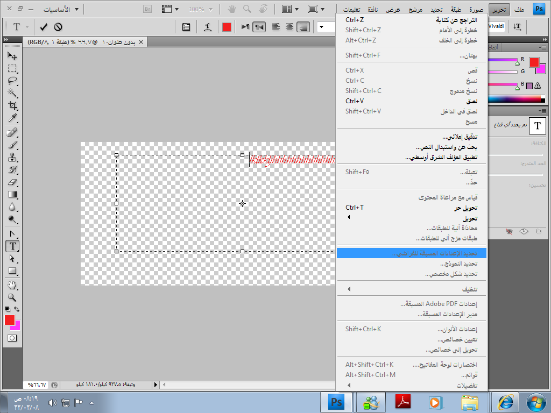Pick the Magic Wand tool
The width and height of the screenshot is (551, 413).
(x=12, y=93)
